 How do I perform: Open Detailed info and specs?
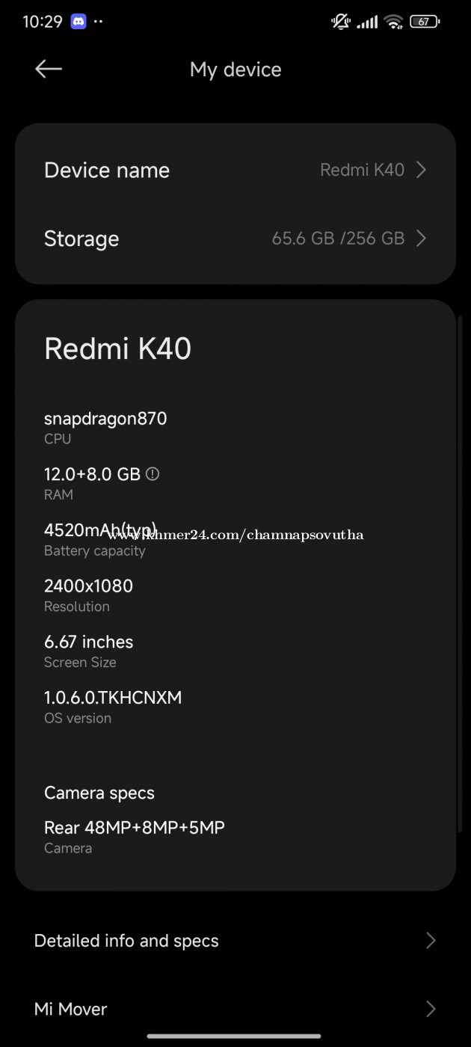235,941
